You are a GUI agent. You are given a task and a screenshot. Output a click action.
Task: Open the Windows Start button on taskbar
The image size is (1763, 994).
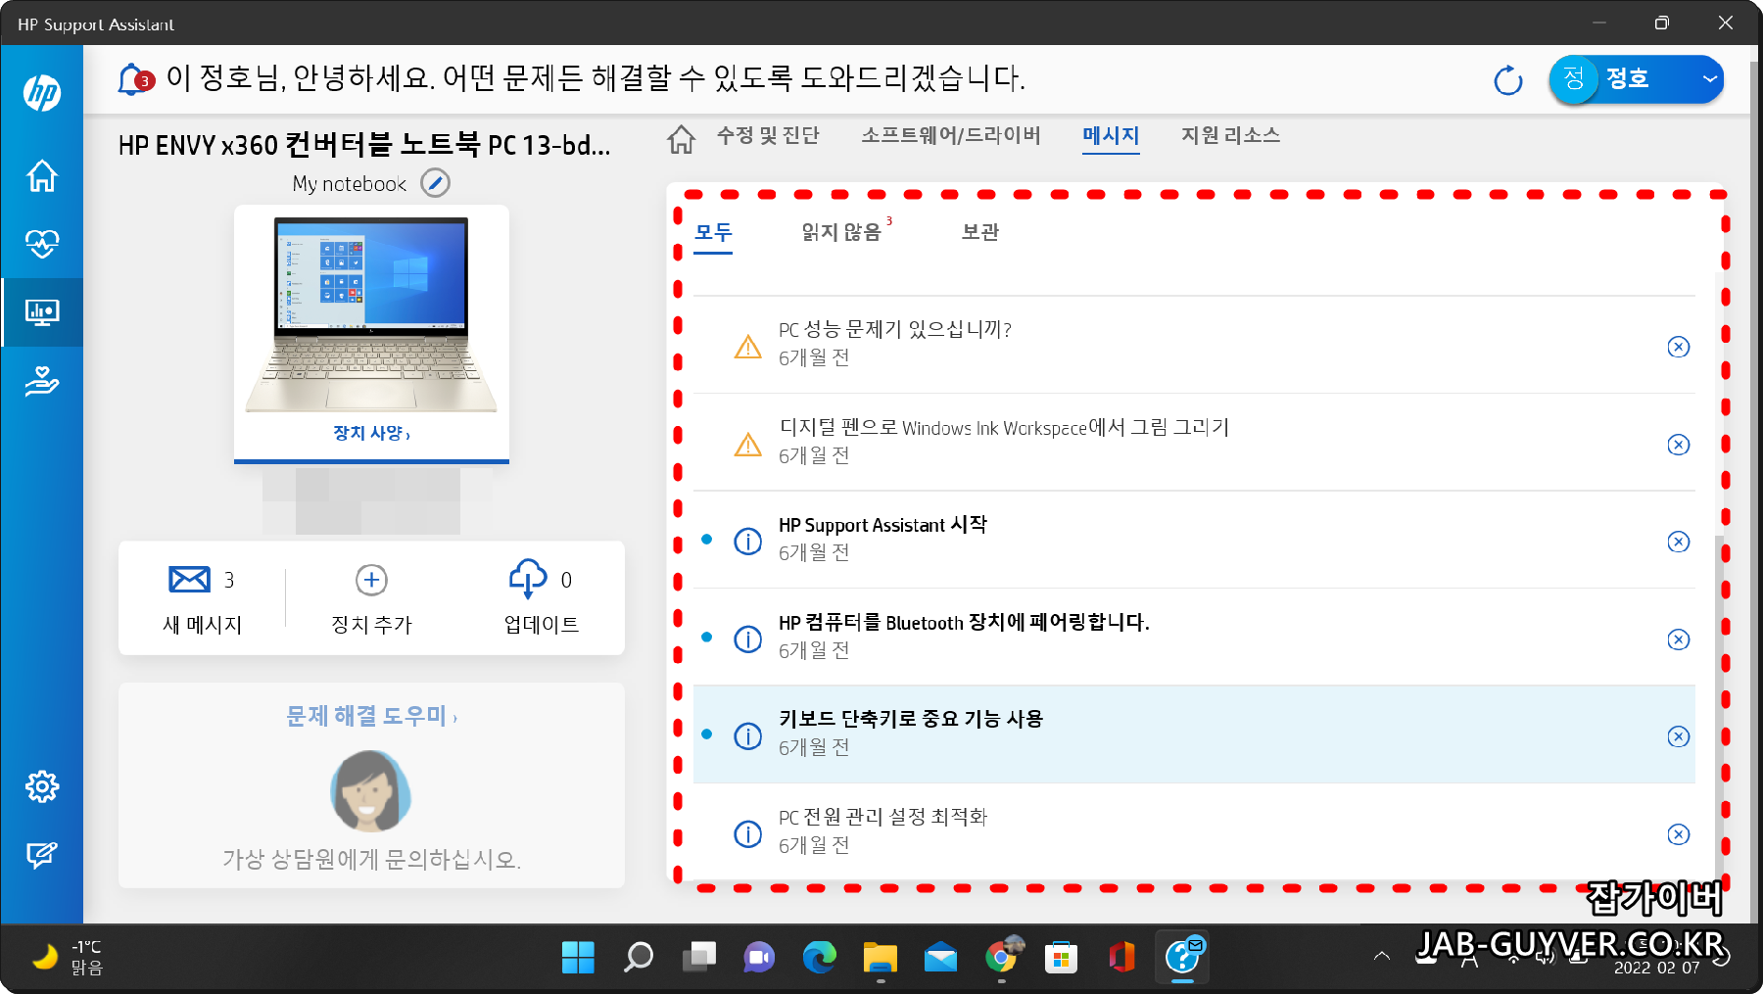tap(578, 957)
